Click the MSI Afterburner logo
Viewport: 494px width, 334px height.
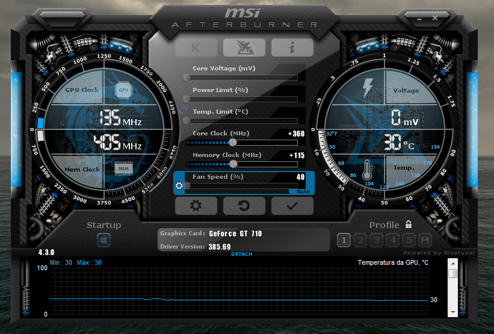(244, 18)
